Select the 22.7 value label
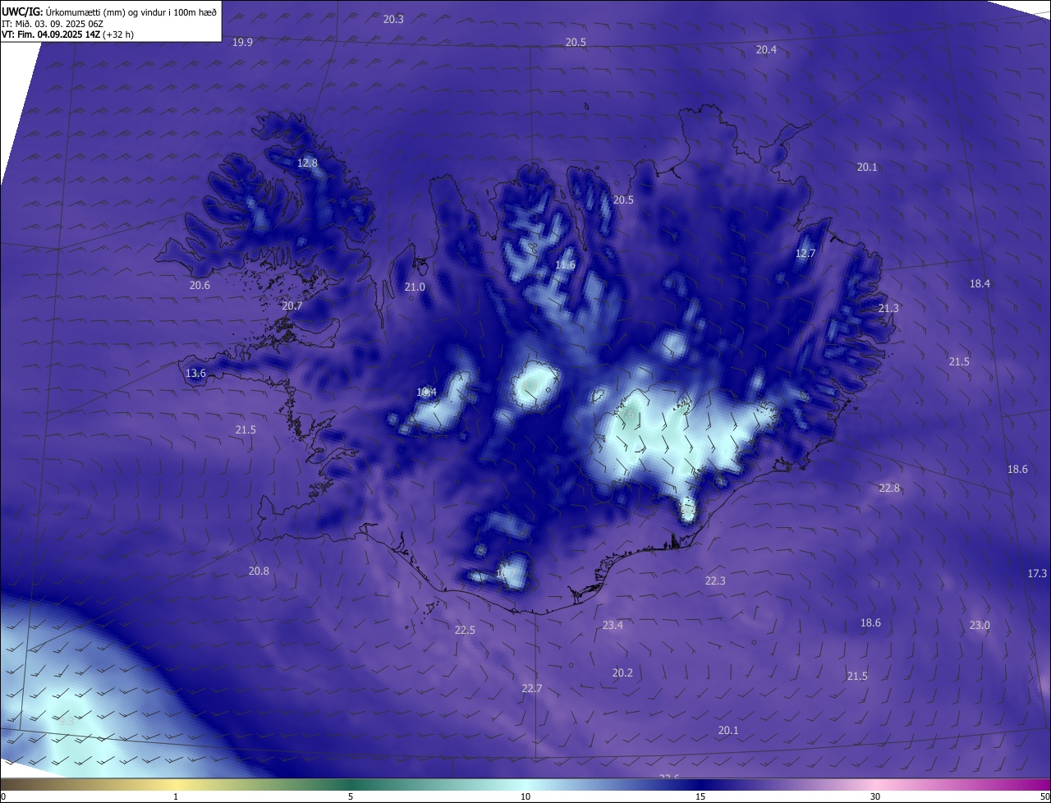This screenshot has width=1051, height=803. (x=531, y=688)
